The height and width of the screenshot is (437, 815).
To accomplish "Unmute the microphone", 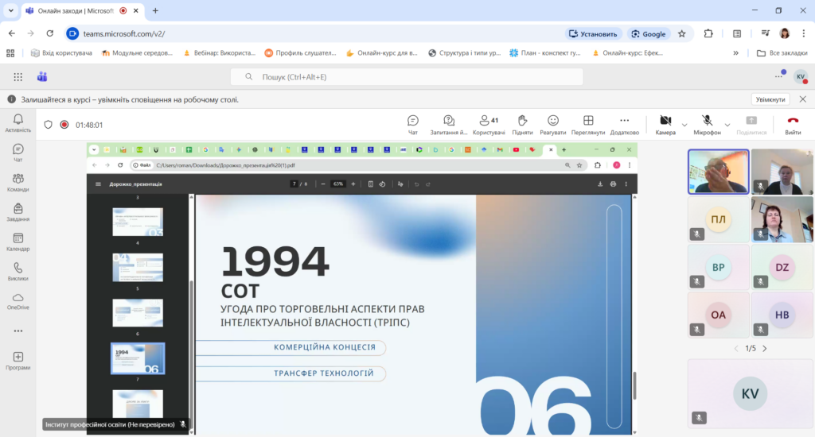I will coord(707,124).
